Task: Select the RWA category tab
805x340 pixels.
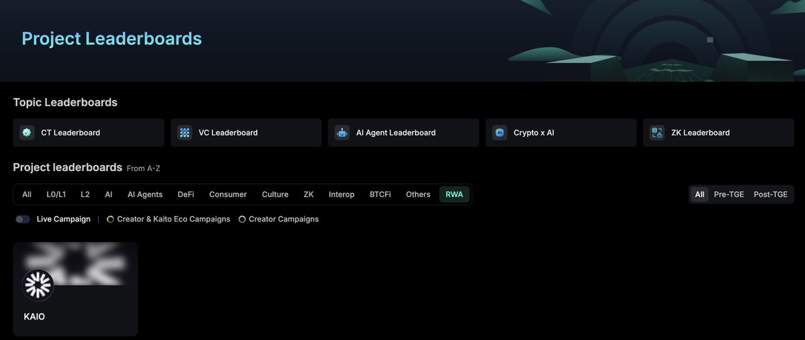Action: coord(455,194)
